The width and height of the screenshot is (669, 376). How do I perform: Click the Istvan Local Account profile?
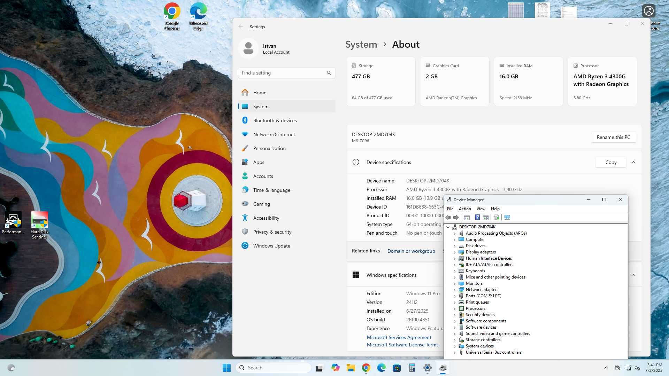[265, 49]
